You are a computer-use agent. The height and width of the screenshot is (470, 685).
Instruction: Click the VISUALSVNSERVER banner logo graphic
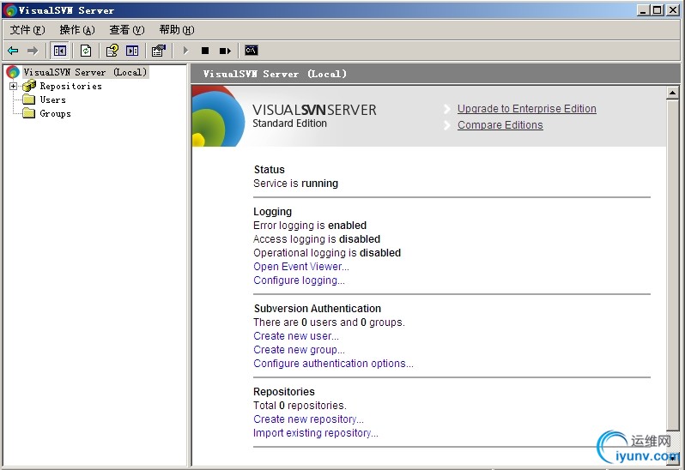[218, 116]
